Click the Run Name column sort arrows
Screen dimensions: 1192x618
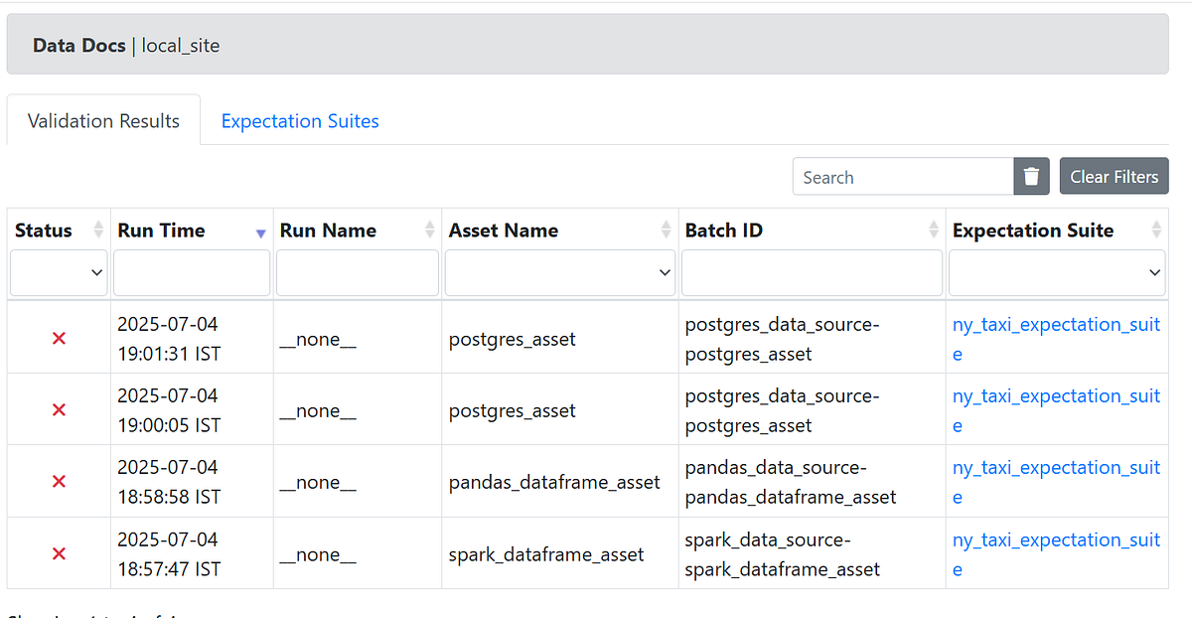point(427,229)
